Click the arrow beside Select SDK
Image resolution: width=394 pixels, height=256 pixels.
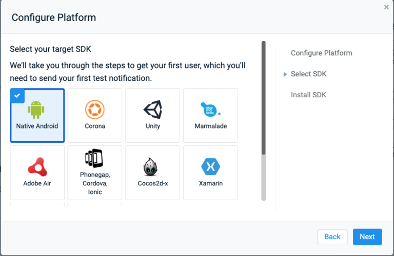click(285, 74)
